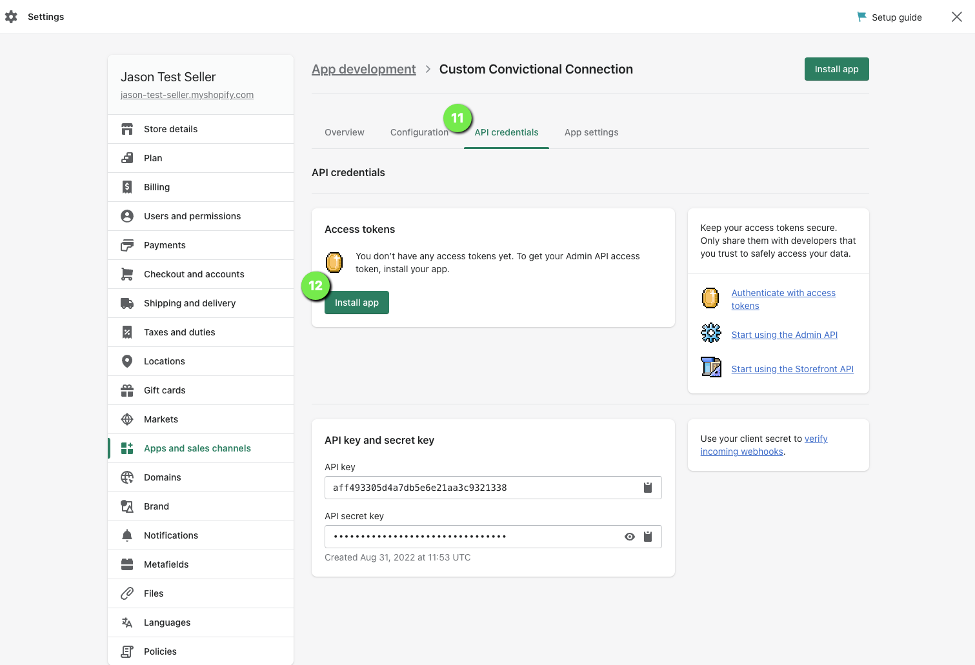Click the Metafields icon in sidebar
The height and width of the screenshot is (665, 975).
point(127,564)
